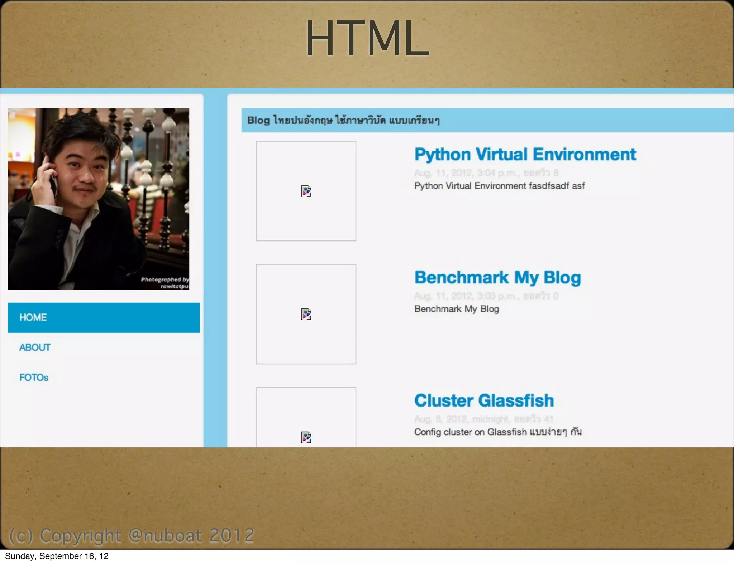
Task: Click 'Sunday, September 16, 12' footer date
Action: [x=57, y=556]
